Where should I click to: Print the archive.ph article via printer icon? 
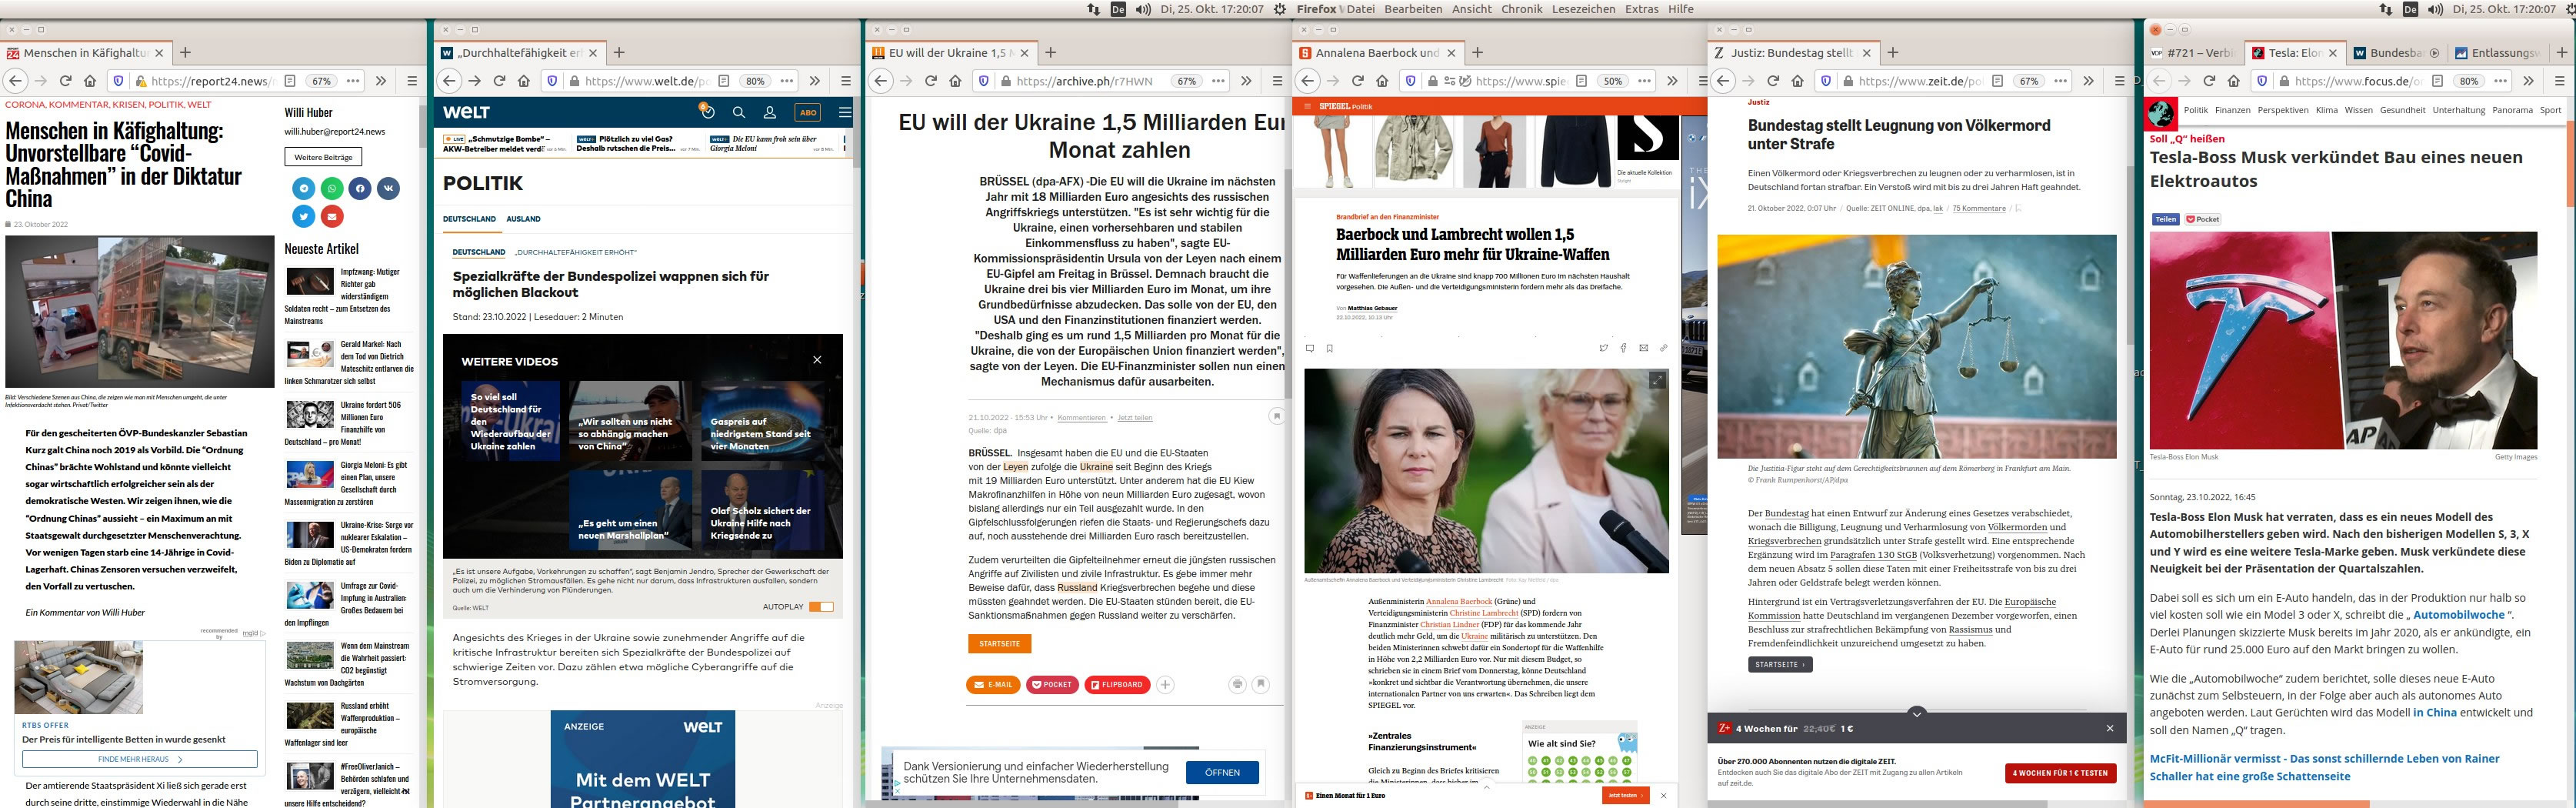[x=1237, y=684]
